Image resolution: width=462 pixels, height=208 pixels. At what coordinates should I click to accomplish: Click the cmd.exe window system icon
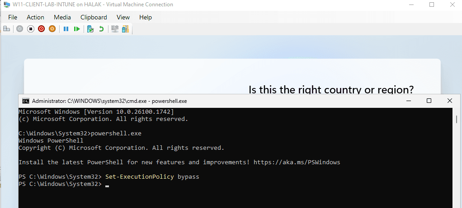(x=26, y=101)
